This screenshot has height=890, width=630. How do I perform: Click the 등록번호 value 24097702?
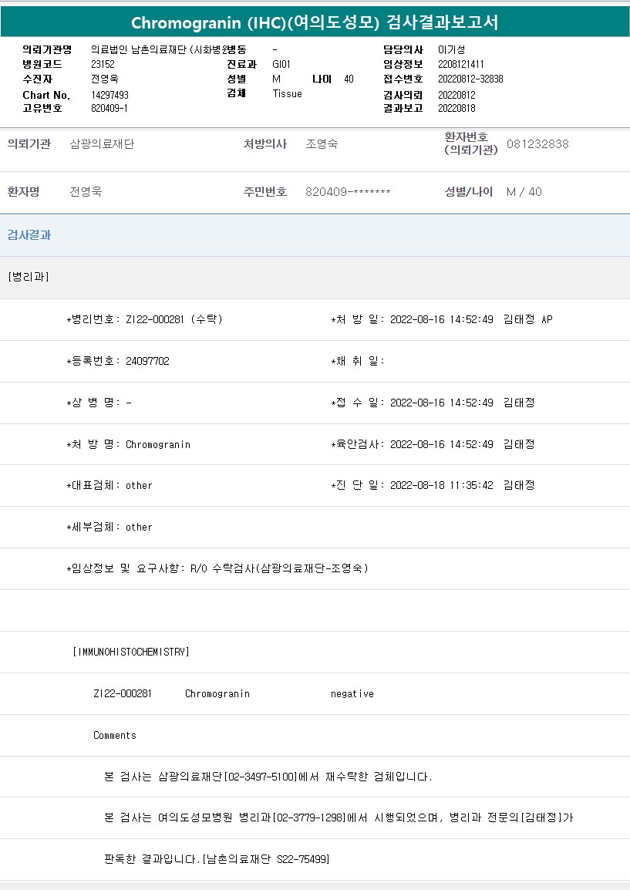(147, 361)
